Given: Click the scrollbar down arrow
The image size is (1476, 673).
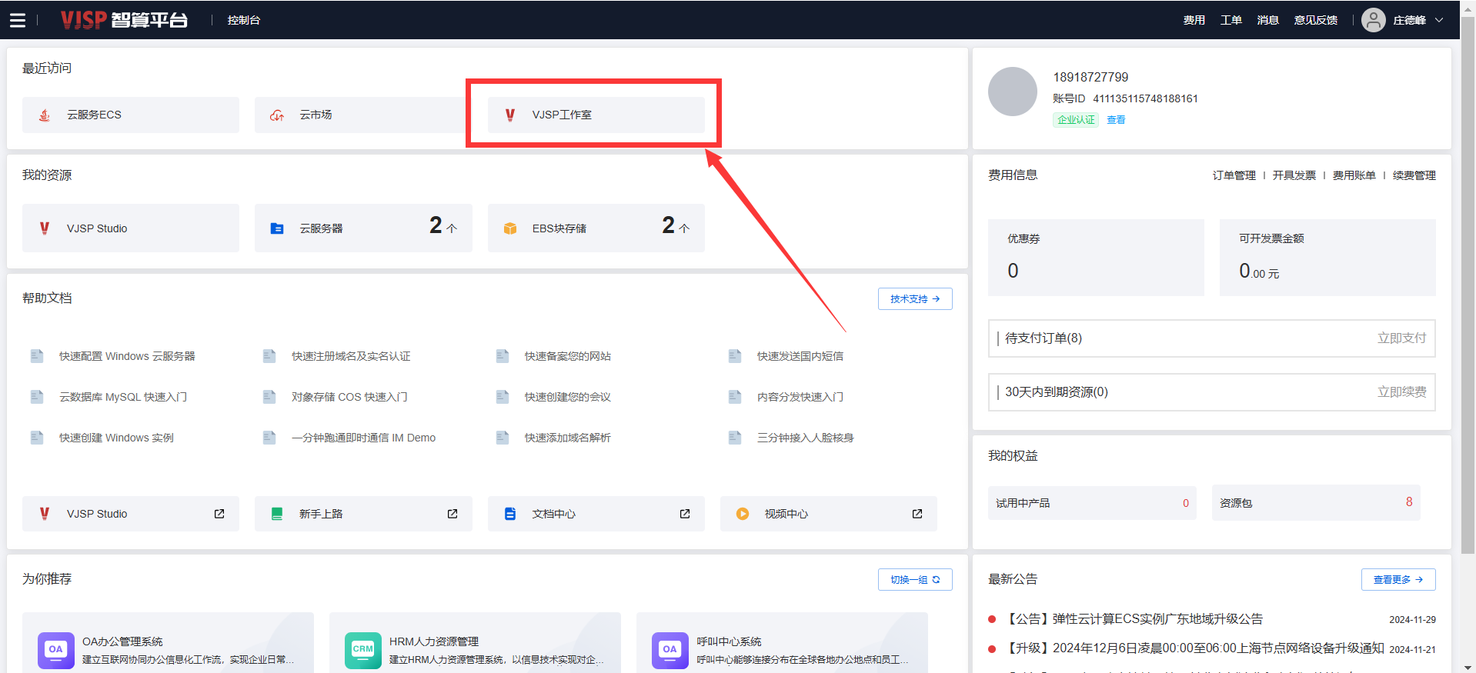Looking at the screenshot, I should 1468,667.
